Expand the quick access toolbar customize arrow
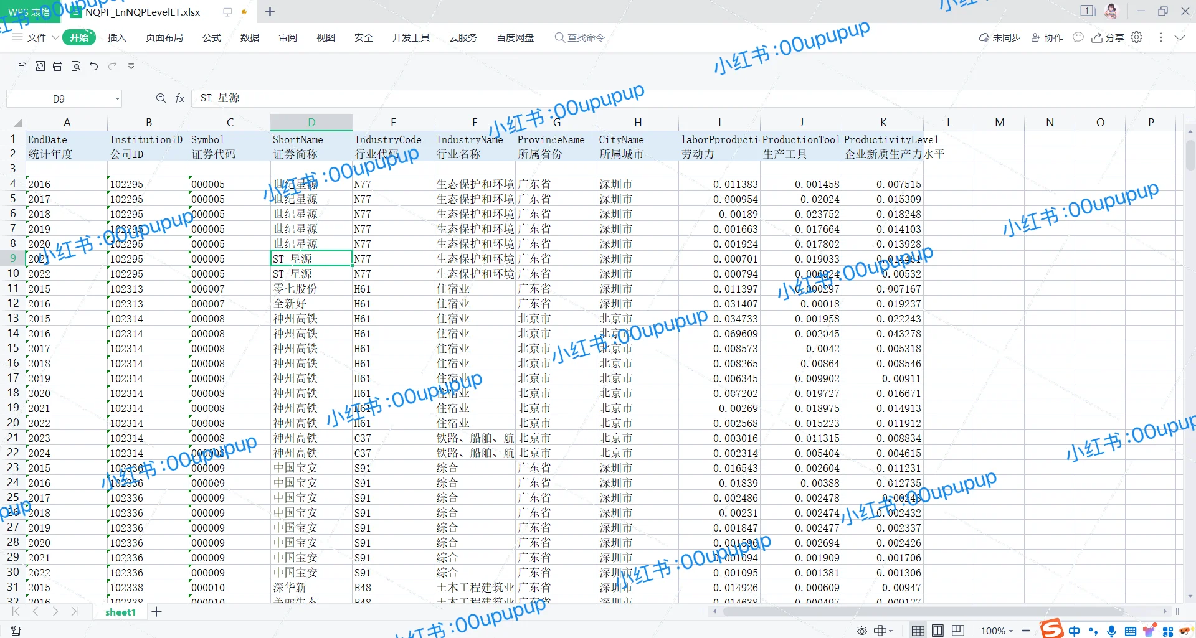Viewport: 1196px width, 638px height. coord(131,66)
